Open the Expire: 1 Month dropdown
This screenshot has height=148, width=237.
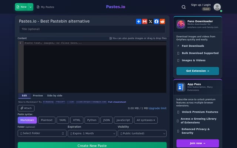coord(92,134)
